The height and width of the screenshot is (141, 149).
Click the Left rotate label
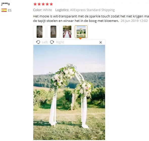coord(45,42)
